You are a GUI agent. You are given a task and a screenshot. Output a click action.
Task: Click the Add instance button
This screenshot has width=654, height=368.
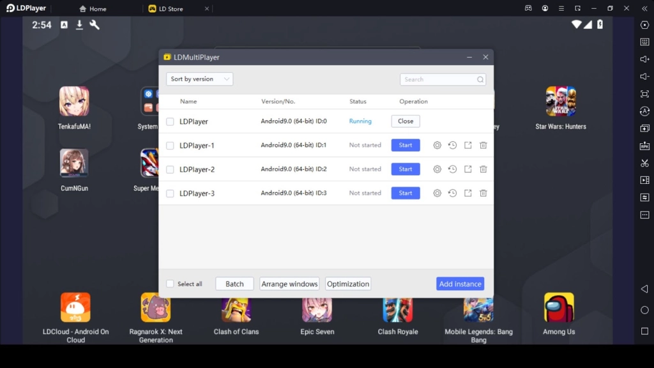[x=460, y=283]
